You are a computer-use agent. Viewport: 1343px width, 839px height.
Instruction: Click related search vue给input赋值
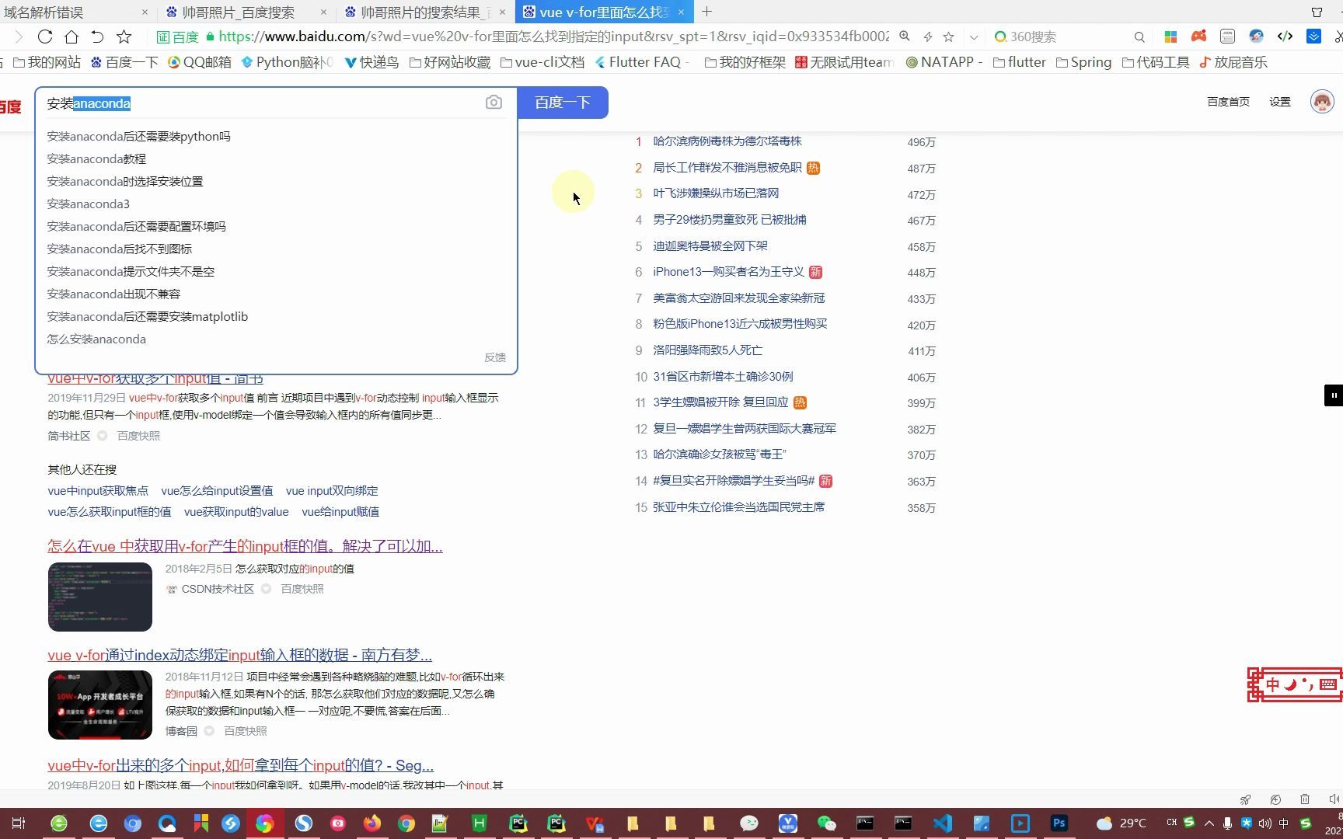click(340, 512)
